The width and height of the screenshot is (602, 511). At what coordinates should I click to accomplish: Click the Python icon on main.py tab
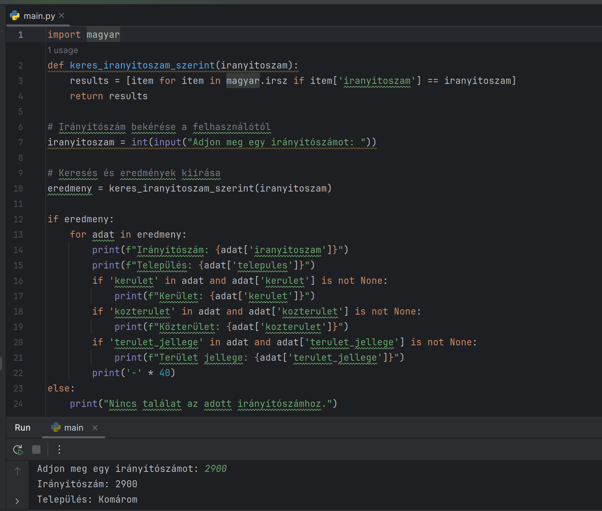click(x=14, y=15)
